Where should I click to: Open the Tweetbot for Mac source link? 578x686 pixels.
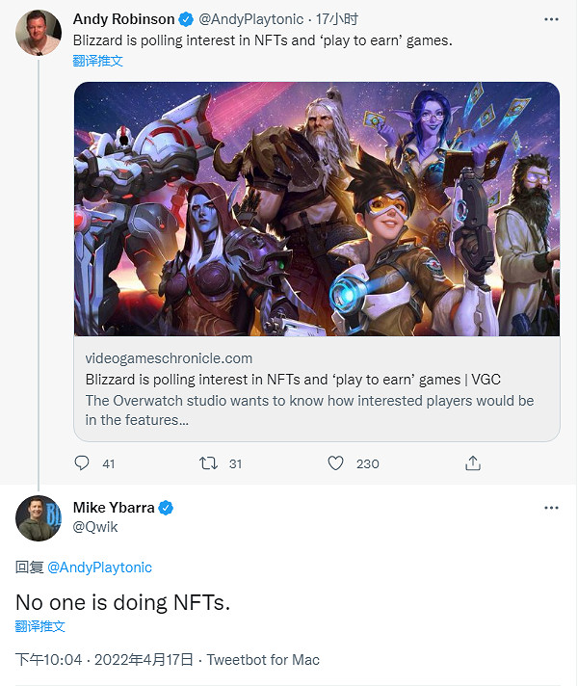click(263, 660)
